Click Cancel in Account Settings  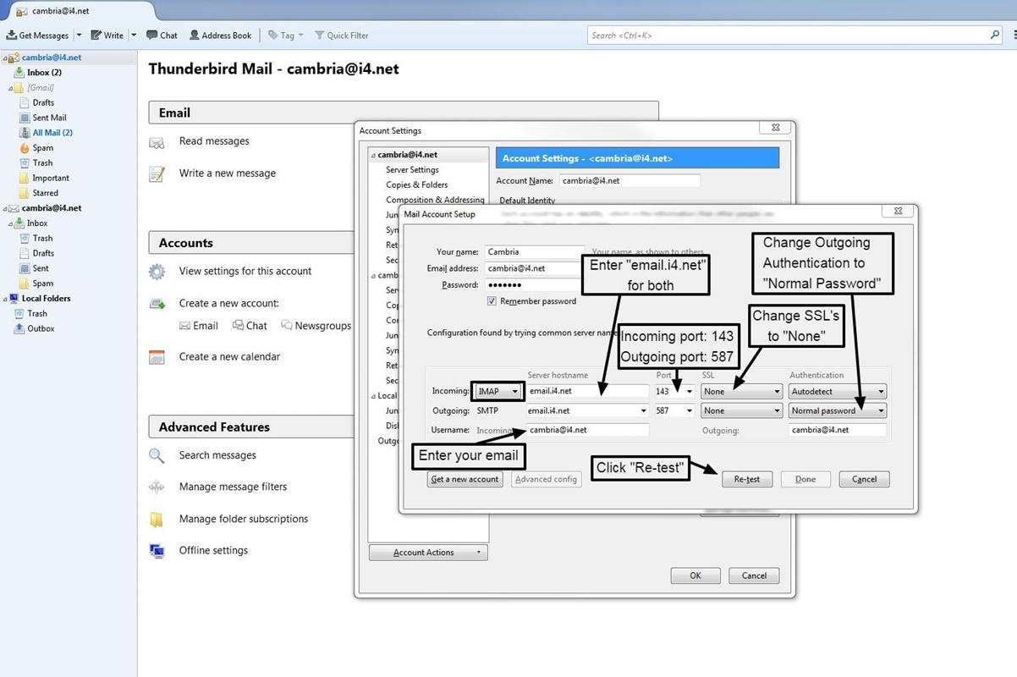tap(754, 575)
